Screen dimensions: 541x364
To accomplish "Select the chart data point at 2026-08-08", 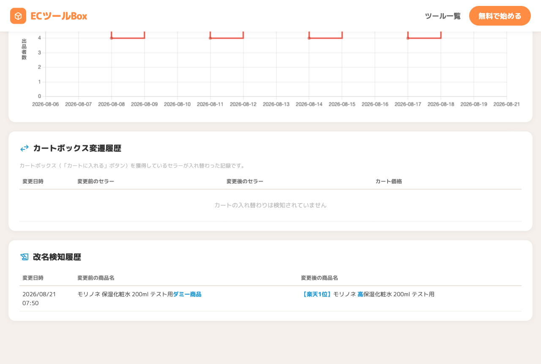I will (x=112, y=38).
